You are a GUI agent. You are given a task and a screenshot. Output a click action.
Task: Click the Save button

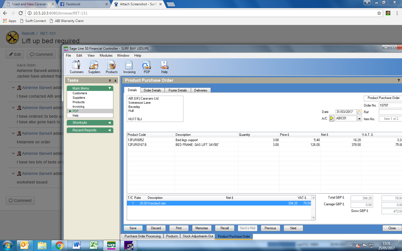(133, 228)
